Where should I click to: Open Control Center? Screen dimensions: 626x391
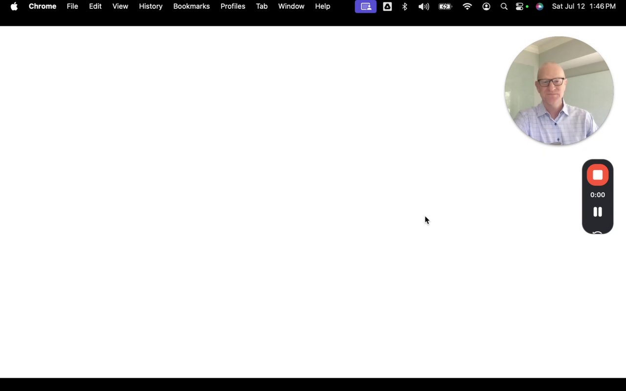[x=520, y=6]
